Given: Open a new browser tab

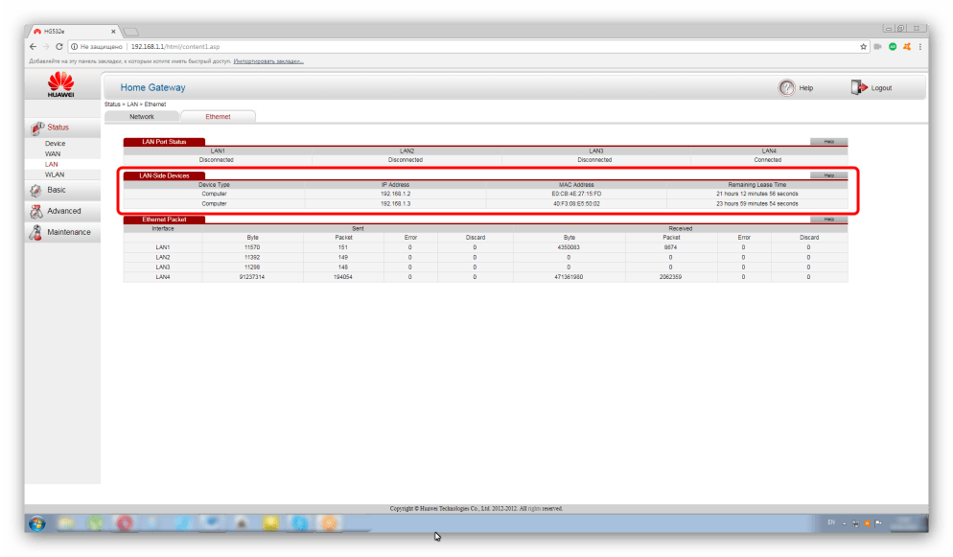Looking at the screenshot, I should [130, 32].
